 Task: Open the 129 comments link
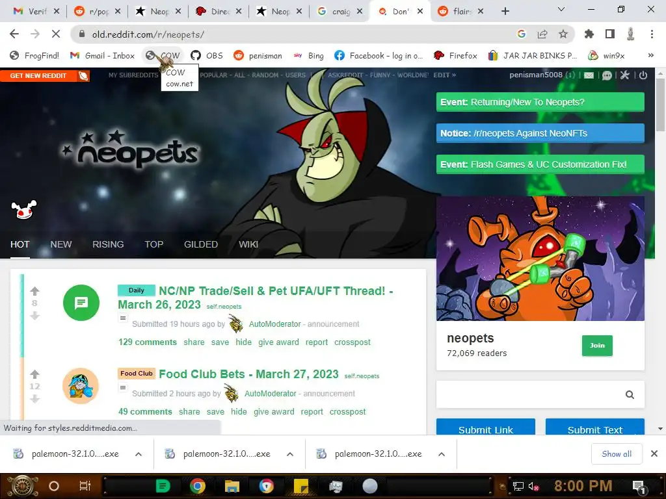148,342
